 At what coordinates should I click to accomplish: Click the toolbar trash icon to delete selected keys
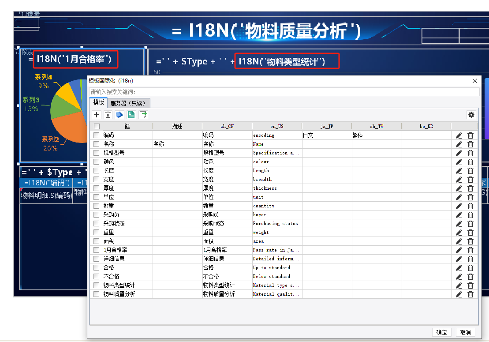pos(108,115)
